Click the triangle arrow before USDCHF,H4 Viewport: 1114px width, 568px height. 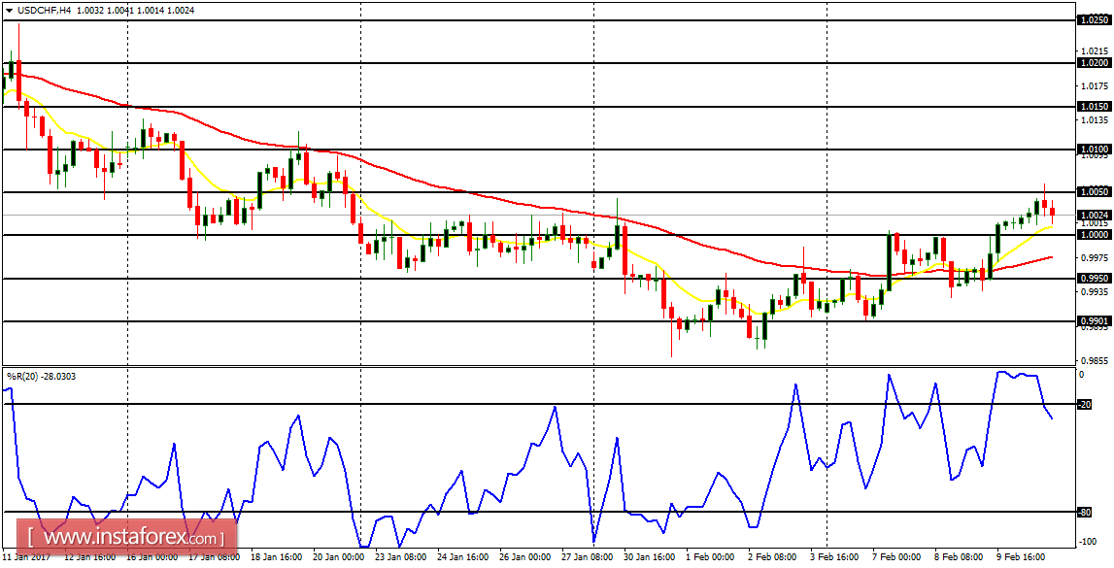(9, 11)
